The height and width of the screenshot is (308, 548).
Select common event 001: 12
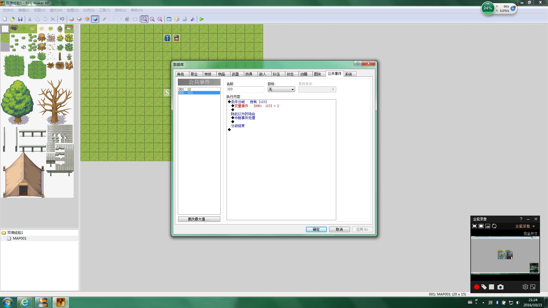tap(199, 89)
